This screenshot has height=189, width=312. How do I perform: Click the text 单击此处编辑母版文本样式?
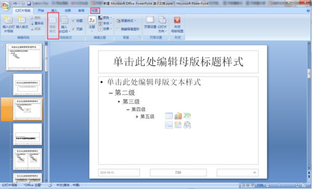point(154,82)
